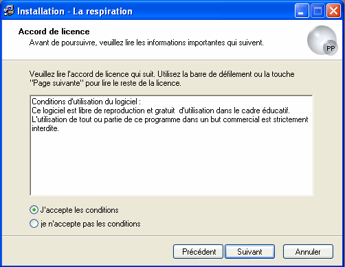
Task: Click the "Conditions d'utilisation du logiciel" line
Action: tap(86, 102)
